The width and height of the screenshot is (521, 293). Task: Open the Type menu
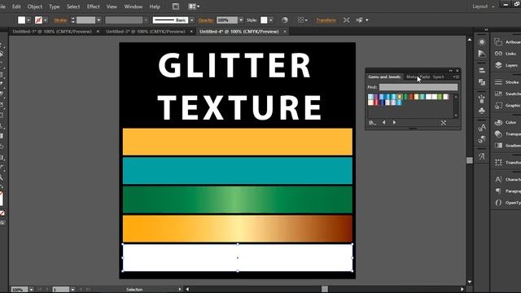tap(55, 7)
